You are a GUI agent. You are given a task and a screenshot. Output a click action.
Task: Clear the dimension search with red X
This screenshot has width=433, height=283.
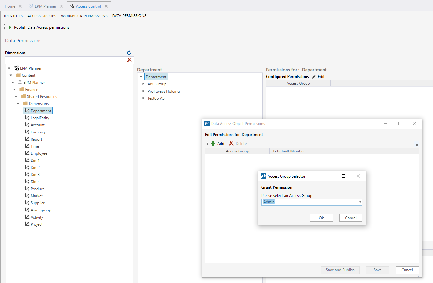coord(129,60)
